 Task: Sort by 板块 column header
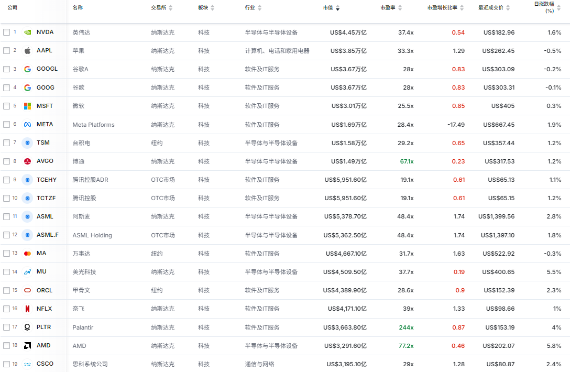(x=212, y=8)
